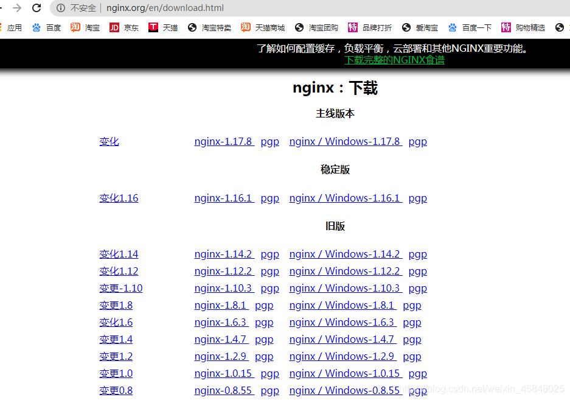Open the 变更1.0 changes link
Viewport: 570px width, 400px height.
[x=116, y=374]
